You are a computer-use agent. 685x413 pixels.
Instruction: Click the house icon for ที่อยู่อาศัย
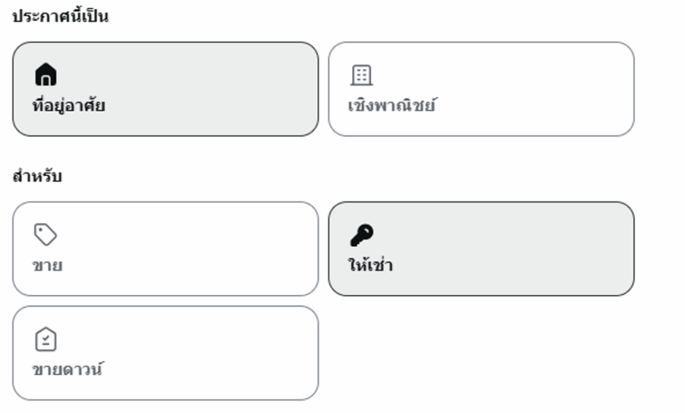point(45,74)
